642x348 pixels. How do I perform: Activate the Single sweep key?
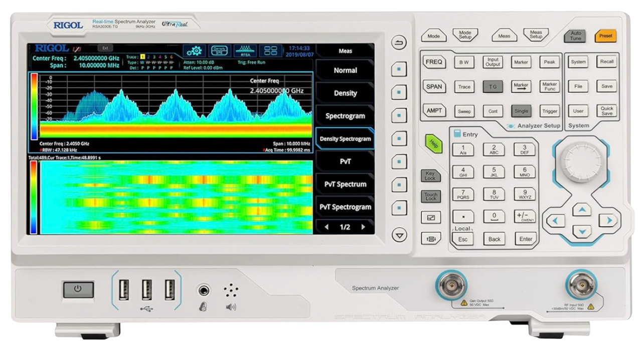click(x=521, y=111)
